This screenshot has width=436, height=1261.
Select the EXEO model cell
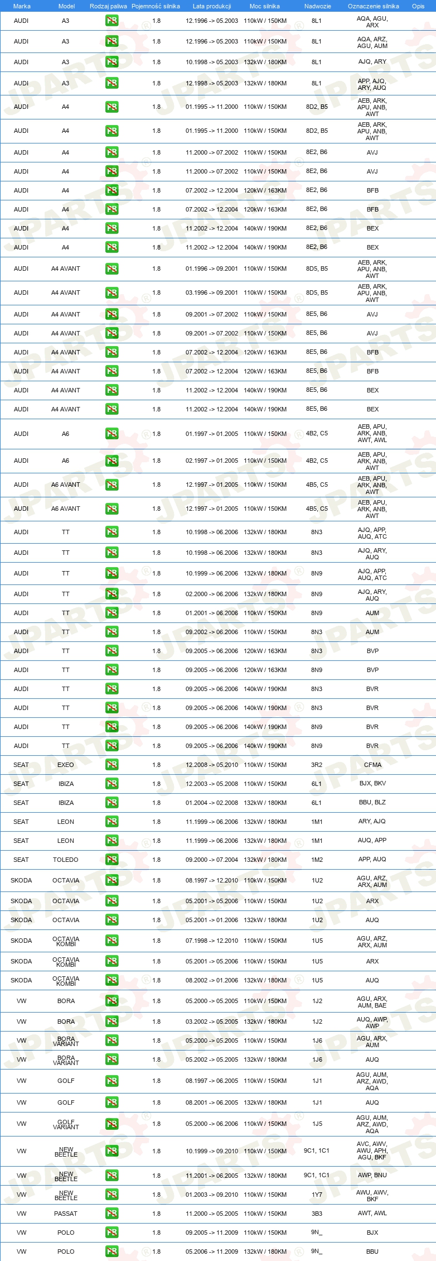[66, 765]
